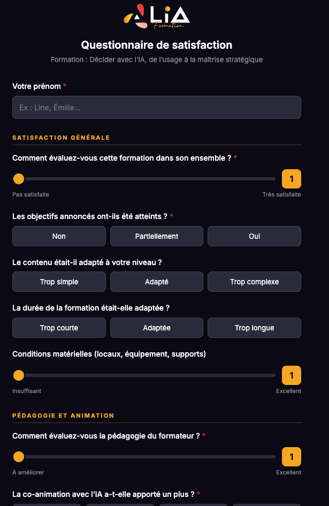
Task: Click "Excellent" label under conditions slider
Action: coord(288,391)
